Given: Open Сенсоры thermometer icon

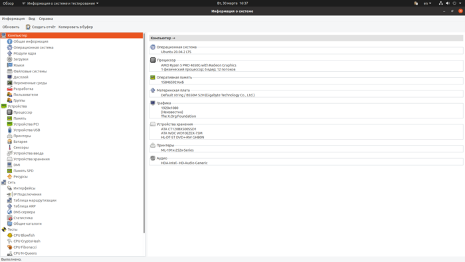Looking at the screenshot, I should point(9,148).
